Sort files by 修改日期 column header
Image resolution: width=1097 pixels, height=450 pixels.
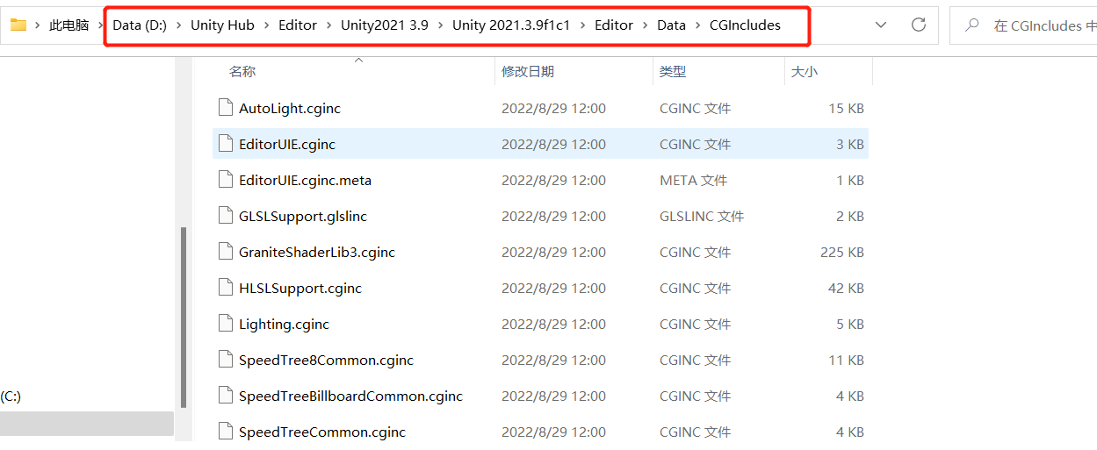(x=528, y=72)
